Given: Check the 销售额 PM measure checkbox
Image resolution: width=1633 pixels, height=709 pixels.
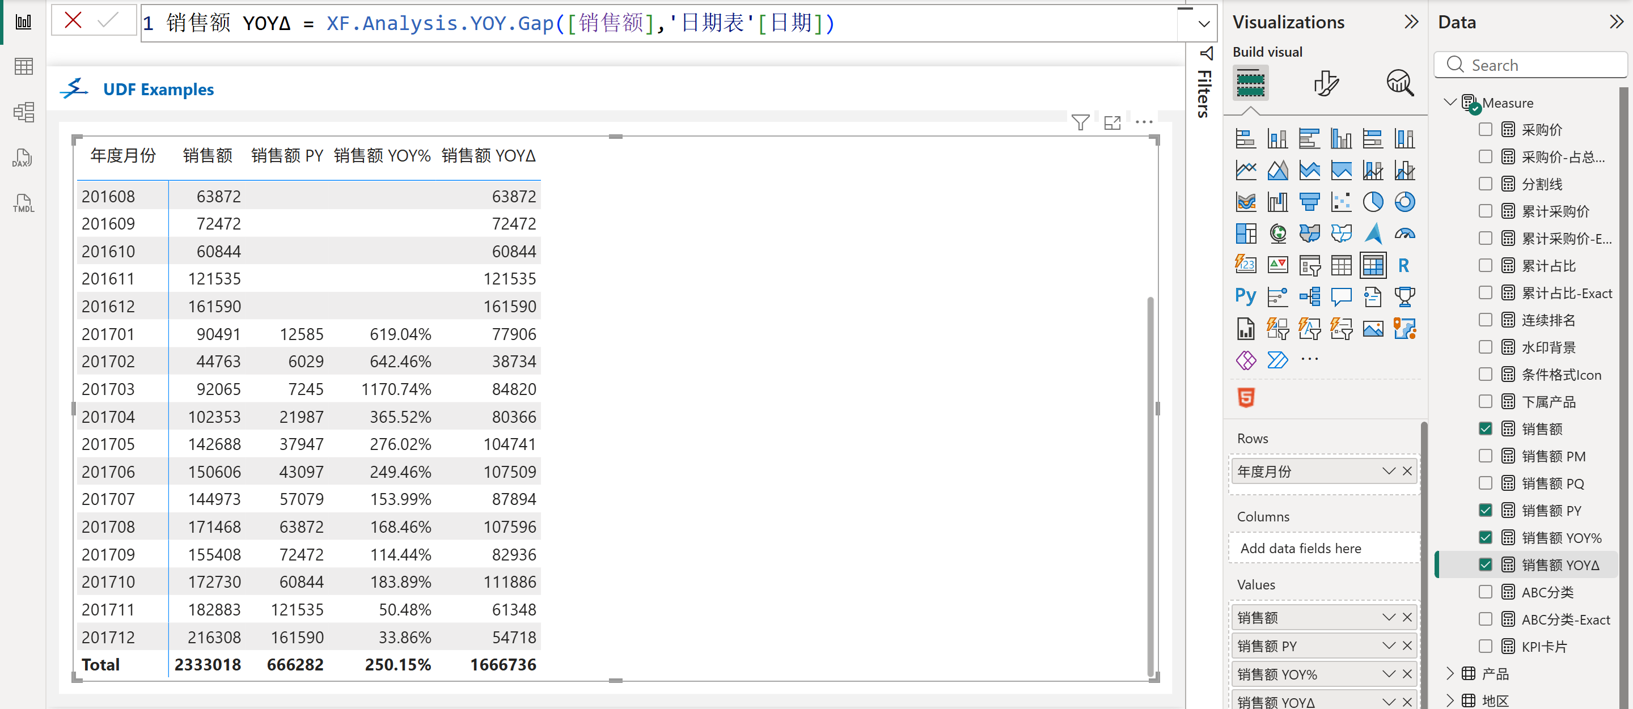Looking at the screenshot, I should pos(1486,456).
